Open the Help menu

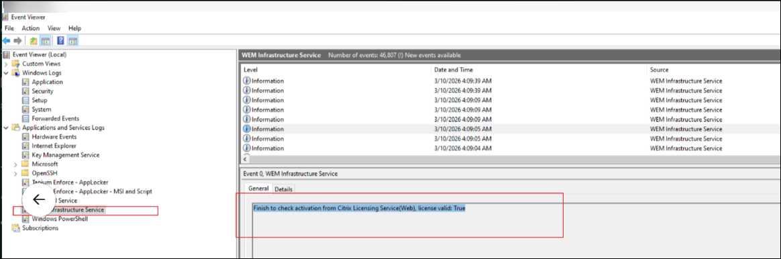pyautogui.click(x=74, y=28)
